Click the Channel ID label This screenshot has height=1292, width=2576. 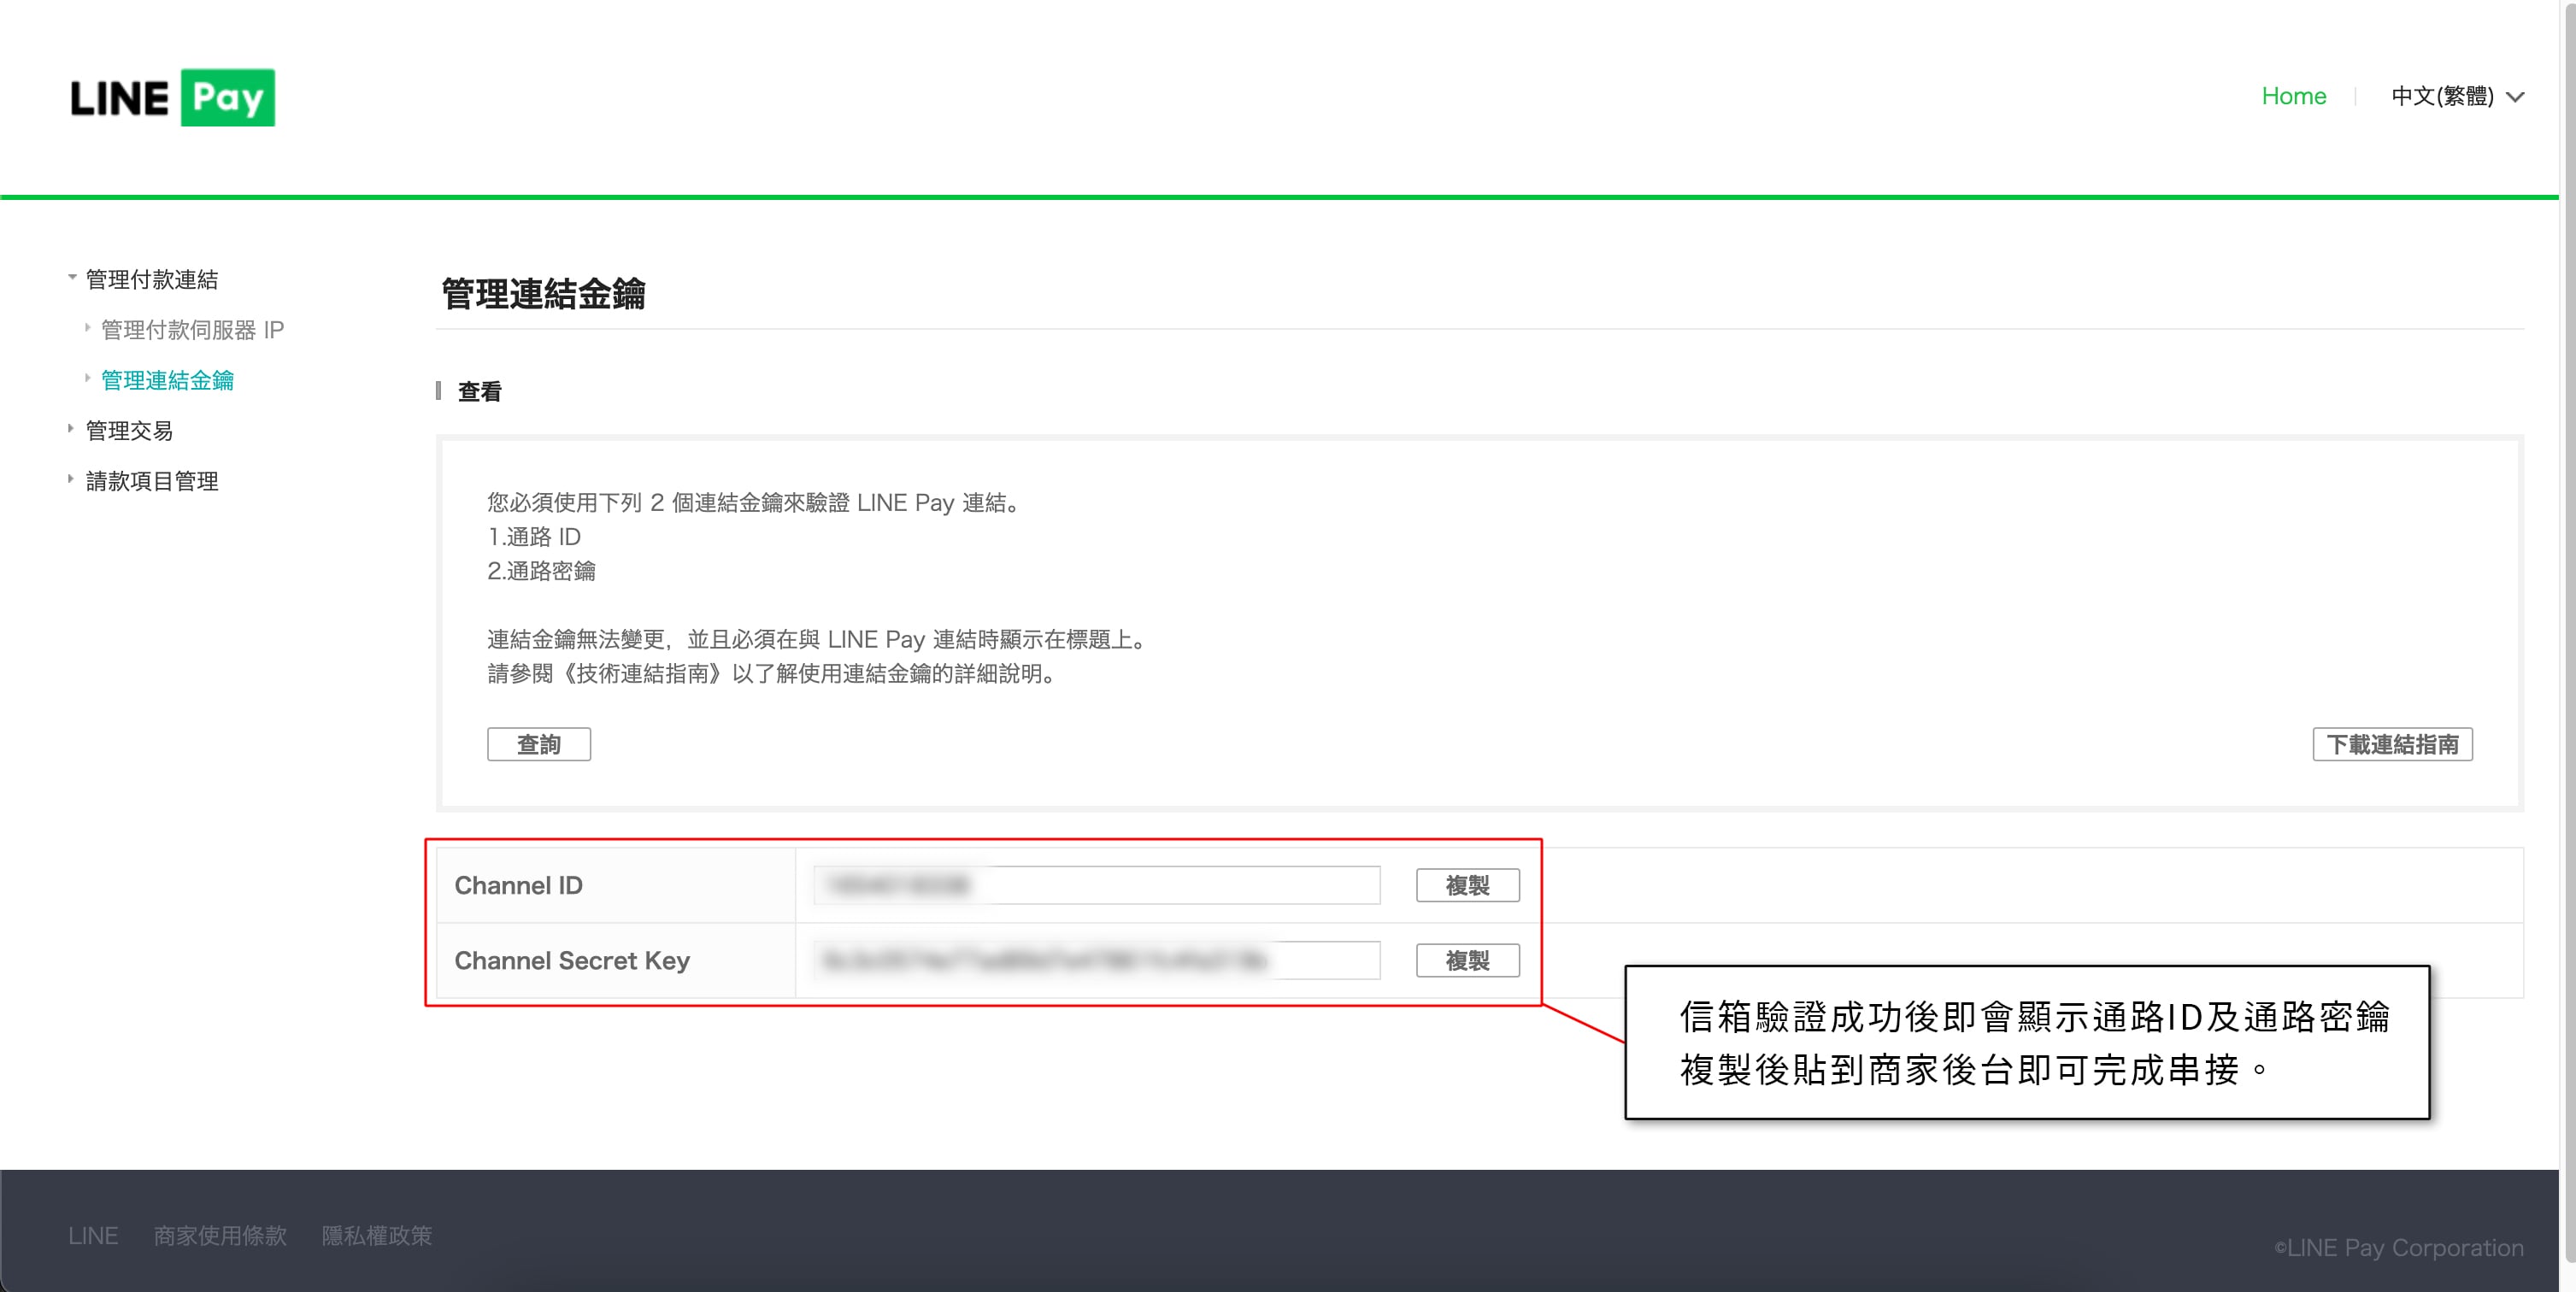(x=518, y=885)
